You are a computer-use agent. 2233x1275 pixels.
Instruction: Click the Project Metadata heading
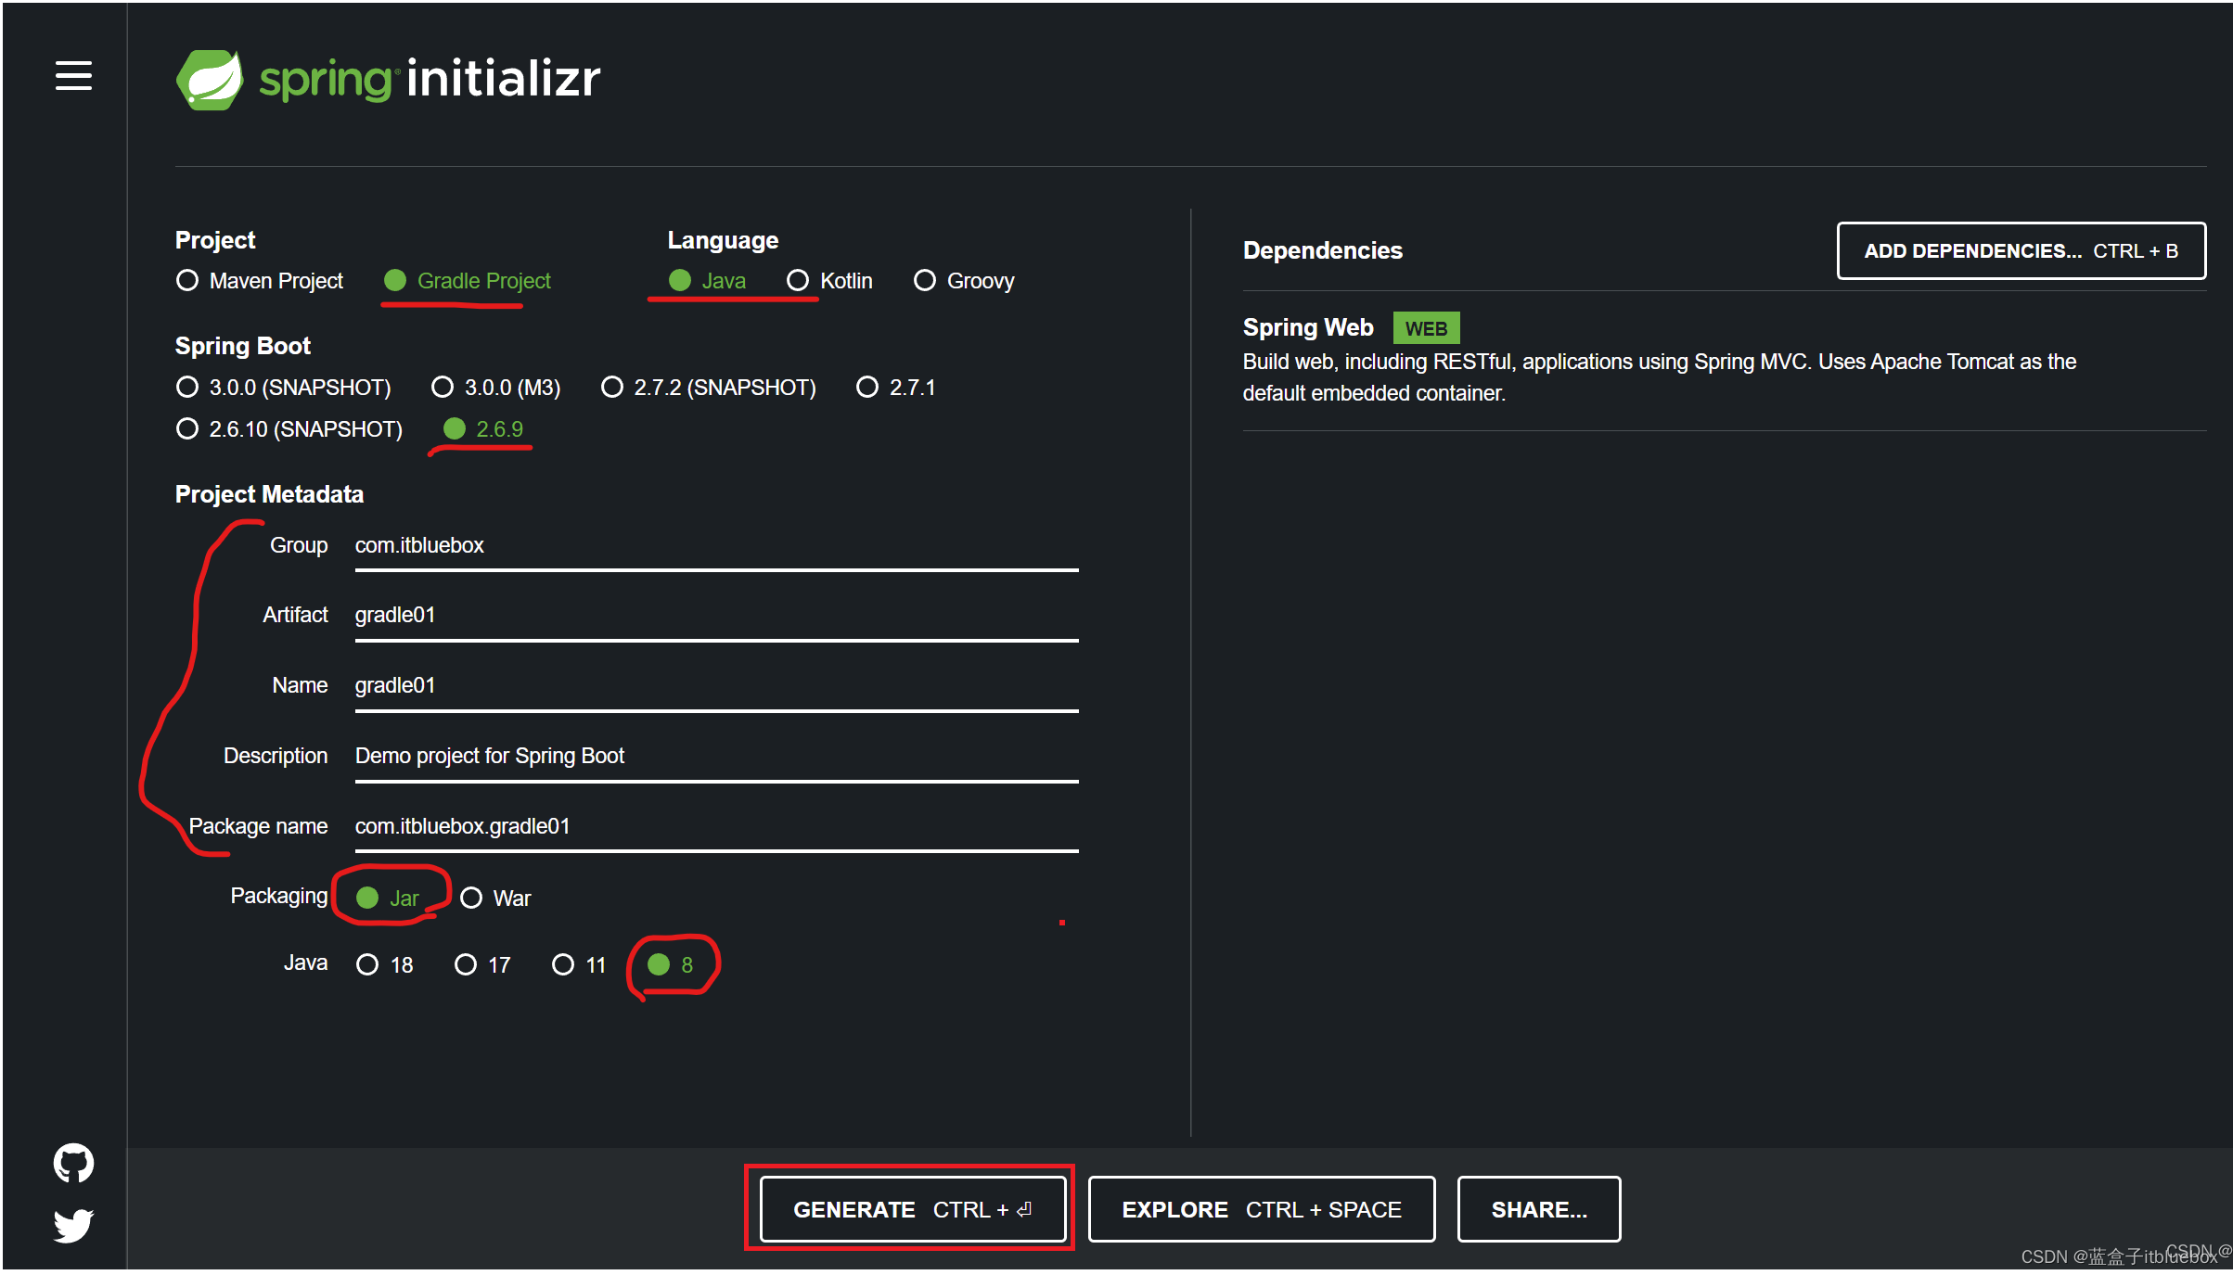269,494
